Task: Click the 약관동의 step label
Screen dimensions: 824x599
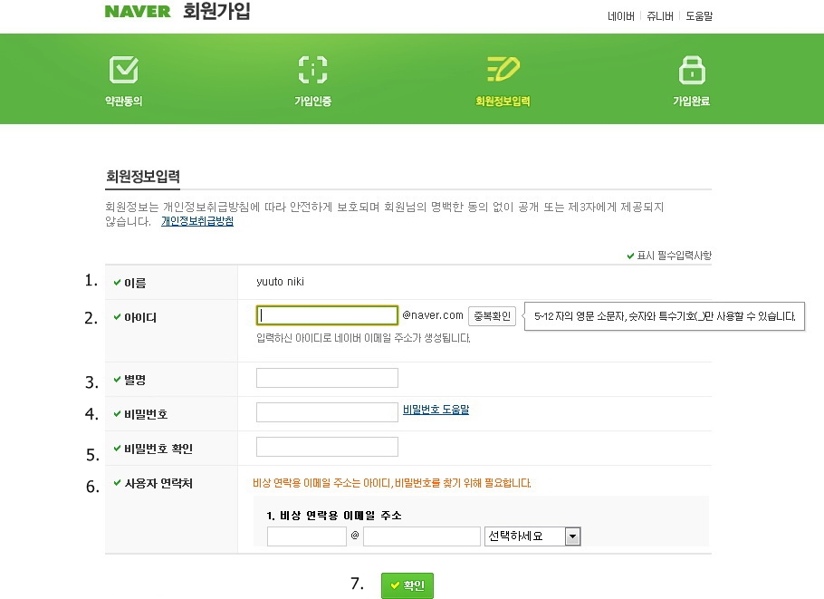Action: (x=123, y=101)
